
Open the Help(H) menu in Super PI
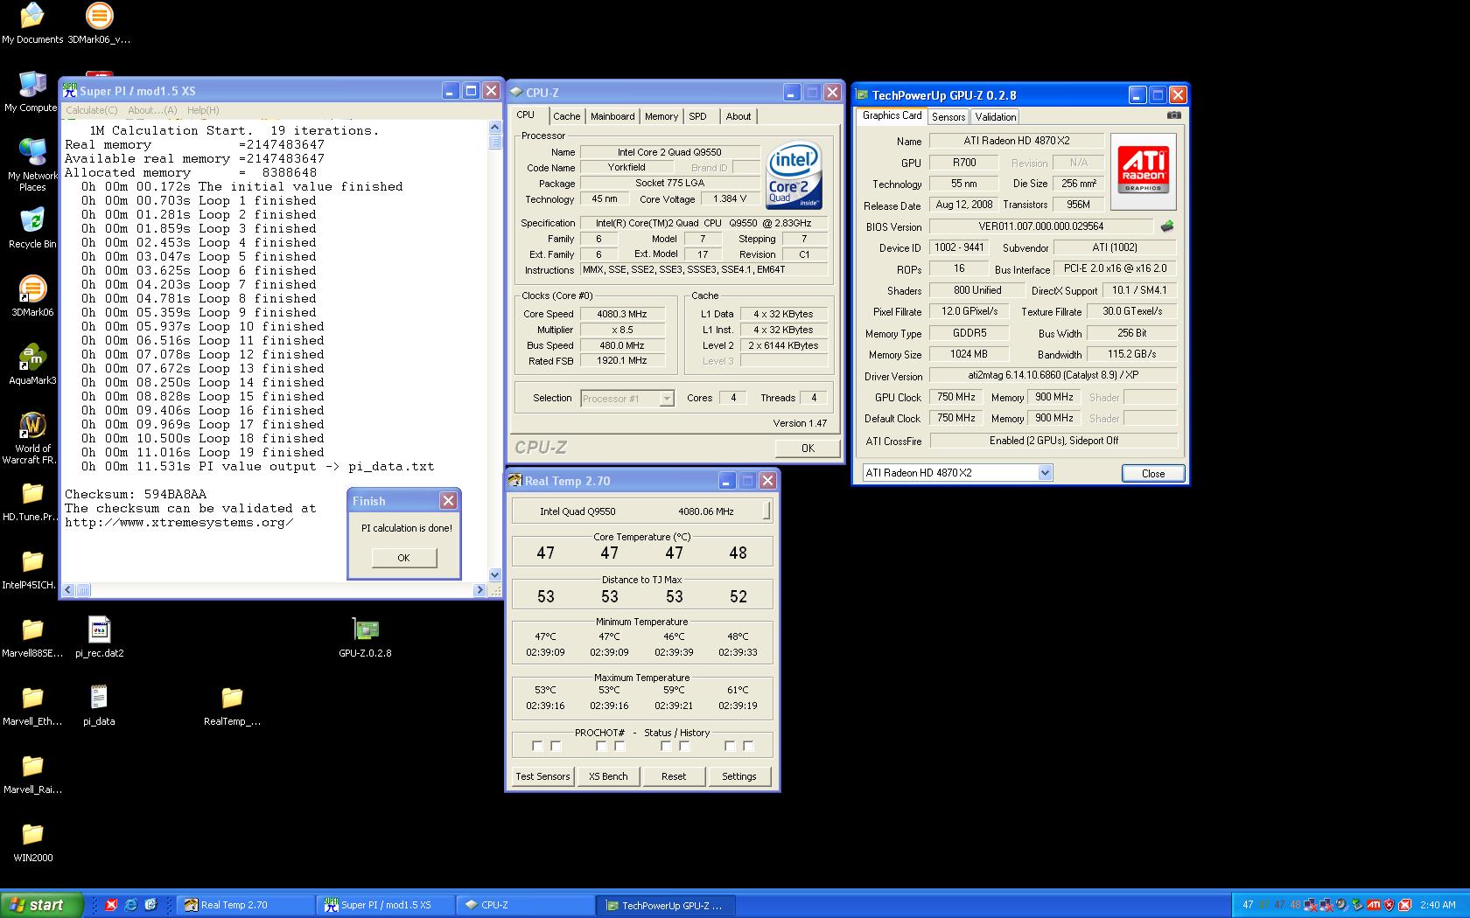[203, 110]
